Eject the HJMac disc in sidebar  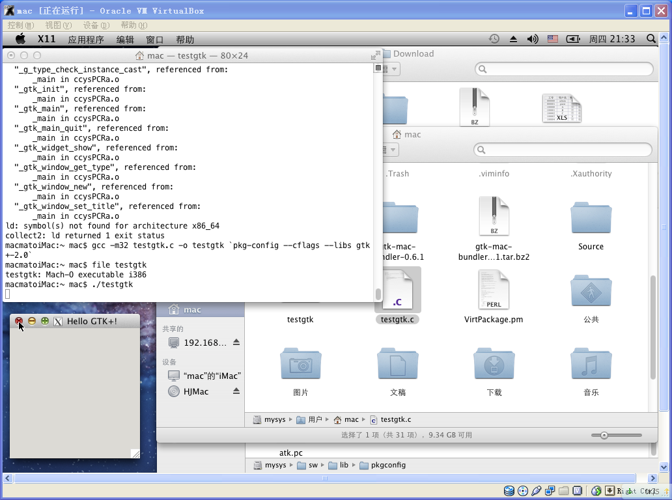coord(236,391)
